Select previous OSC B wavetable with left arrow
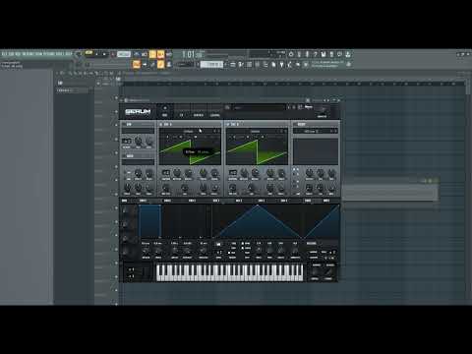 coord(281,131)
